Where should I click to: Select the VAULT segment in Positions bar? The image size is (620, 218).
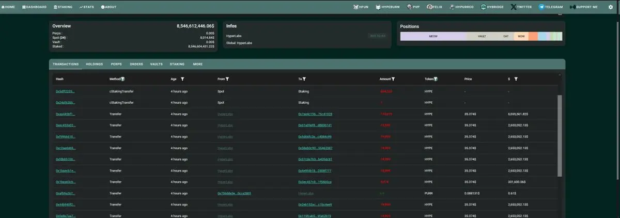coord(482,36)
